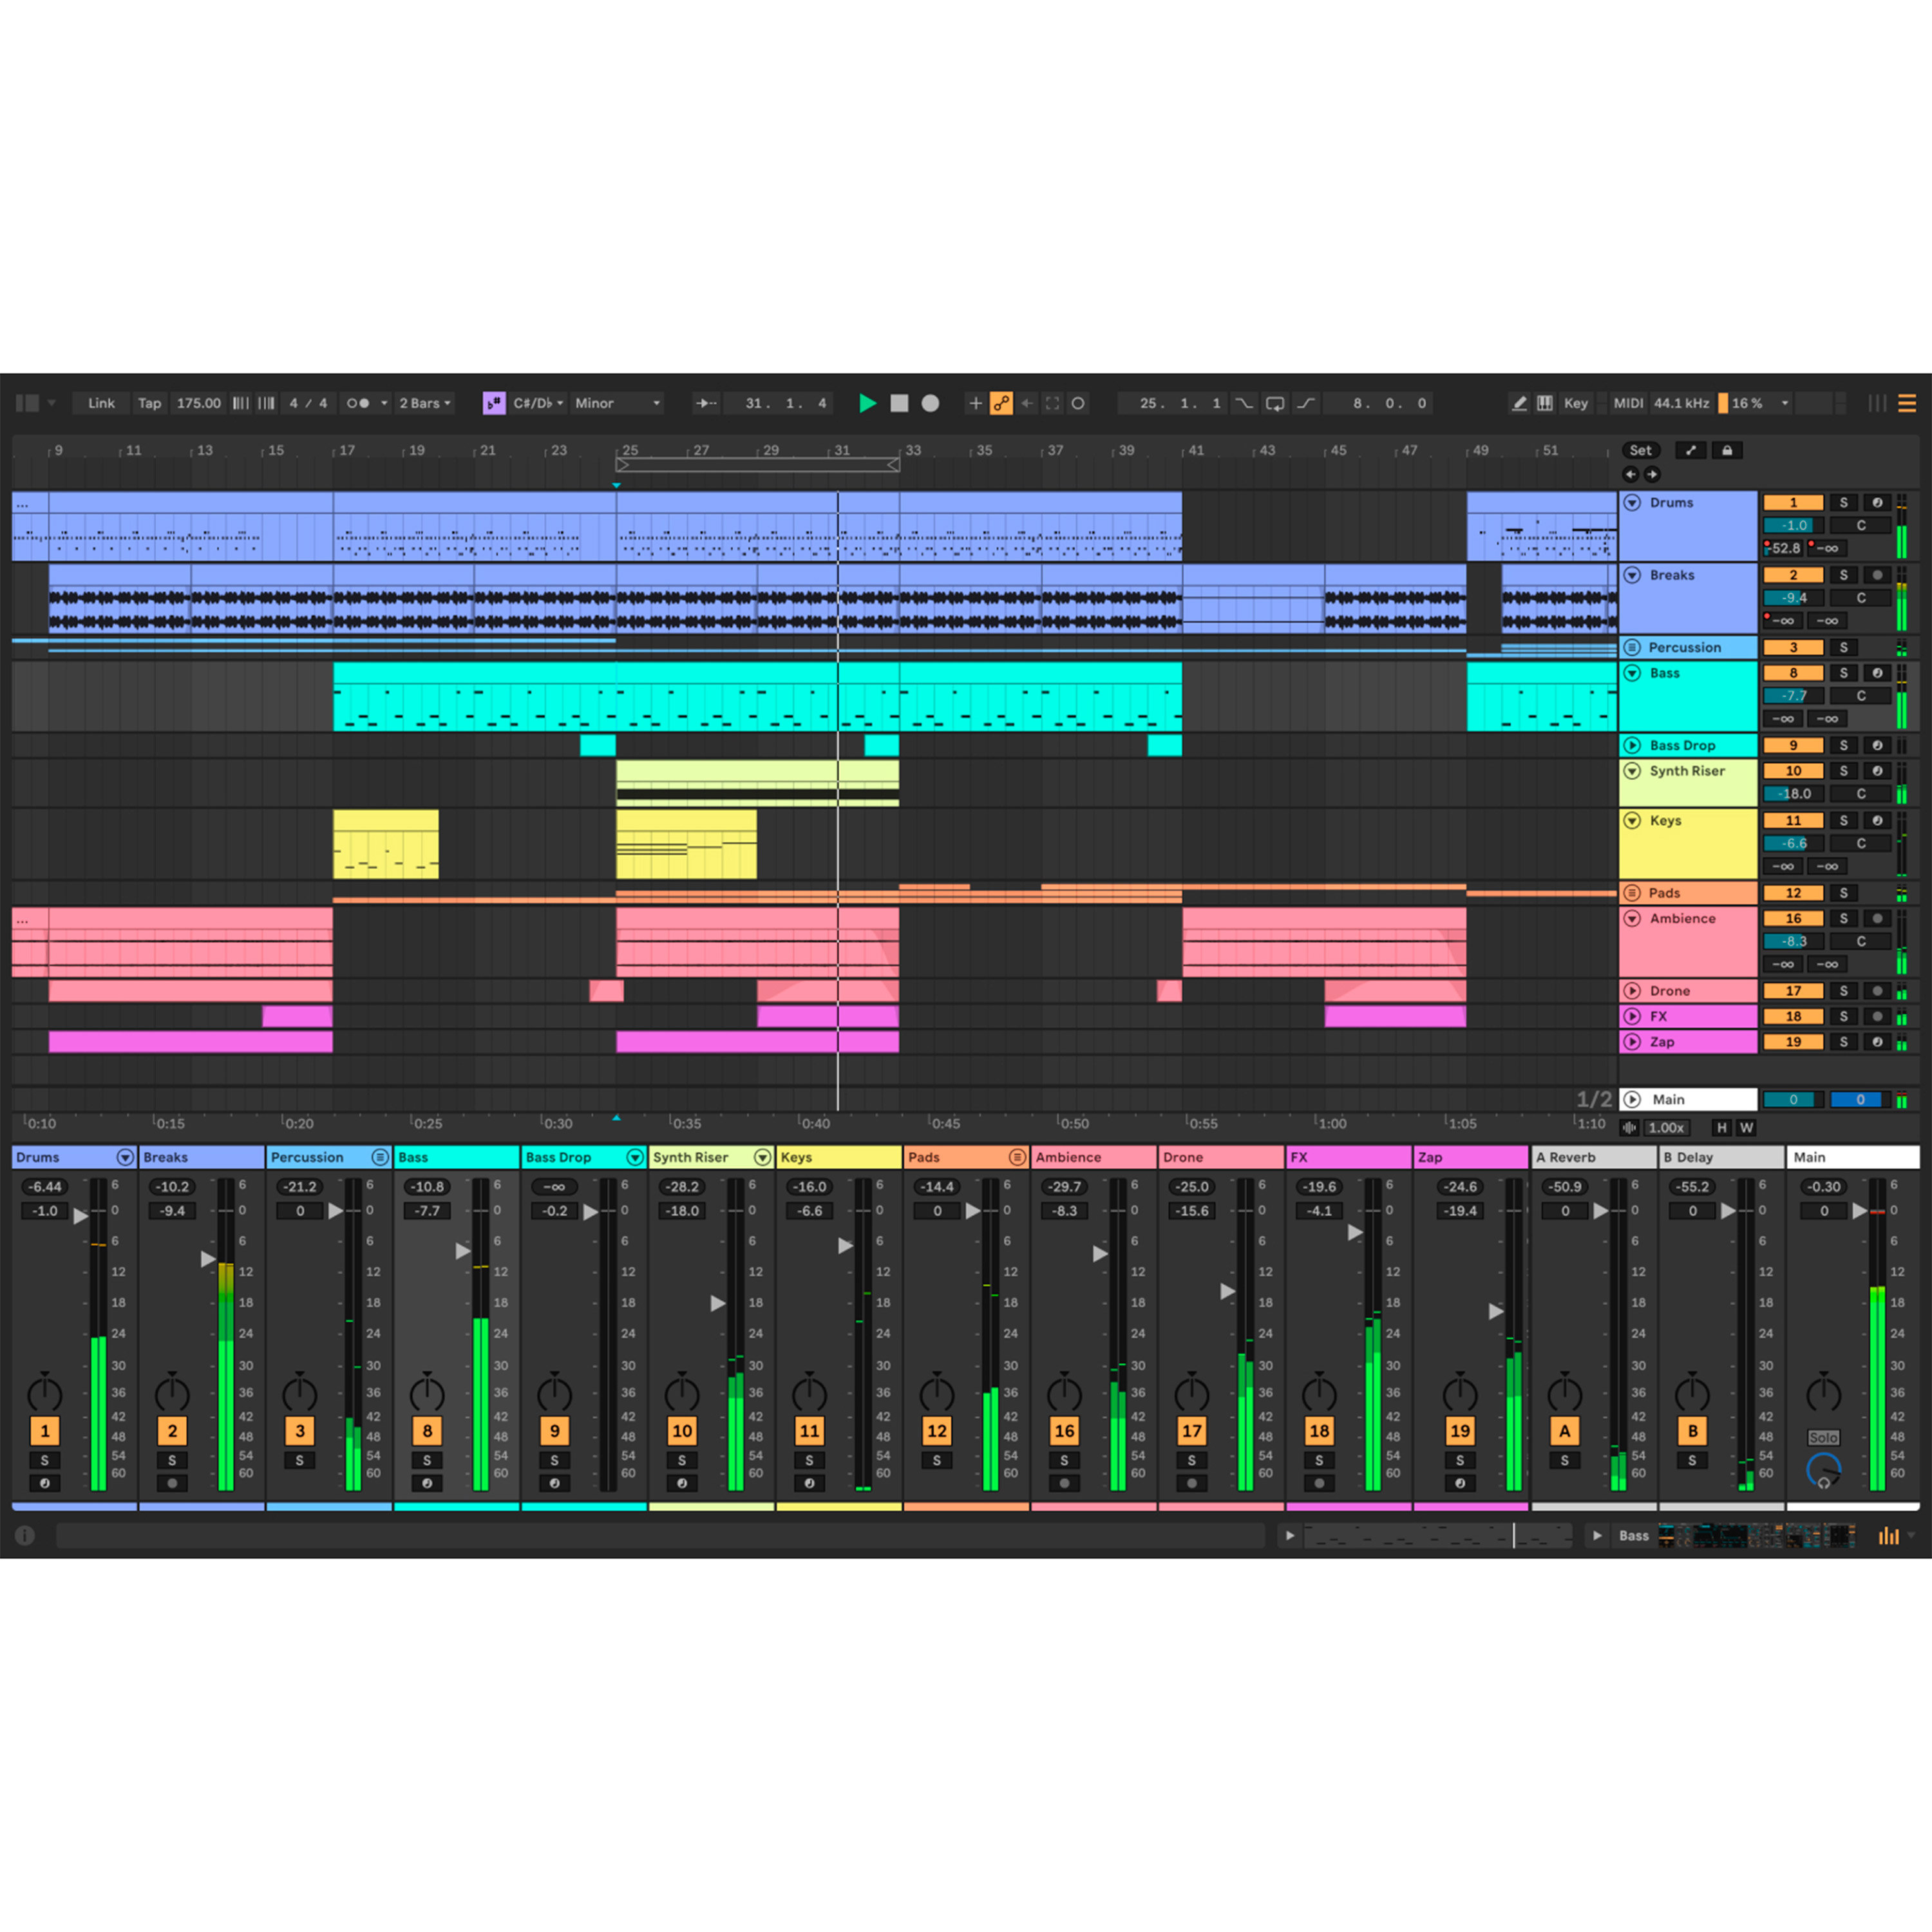Click the lock envelopes padlock icon

1727,451
